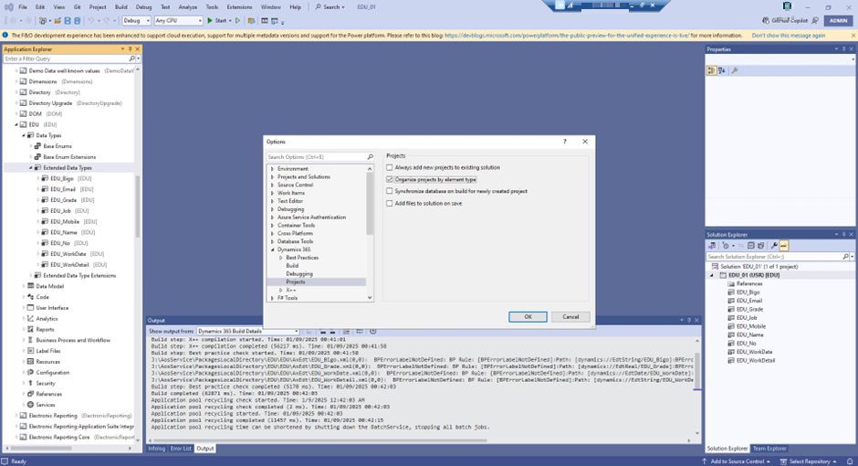Switch to the Infolog tab
Screen dimensions: 858x466
click(x=156, y=449)
